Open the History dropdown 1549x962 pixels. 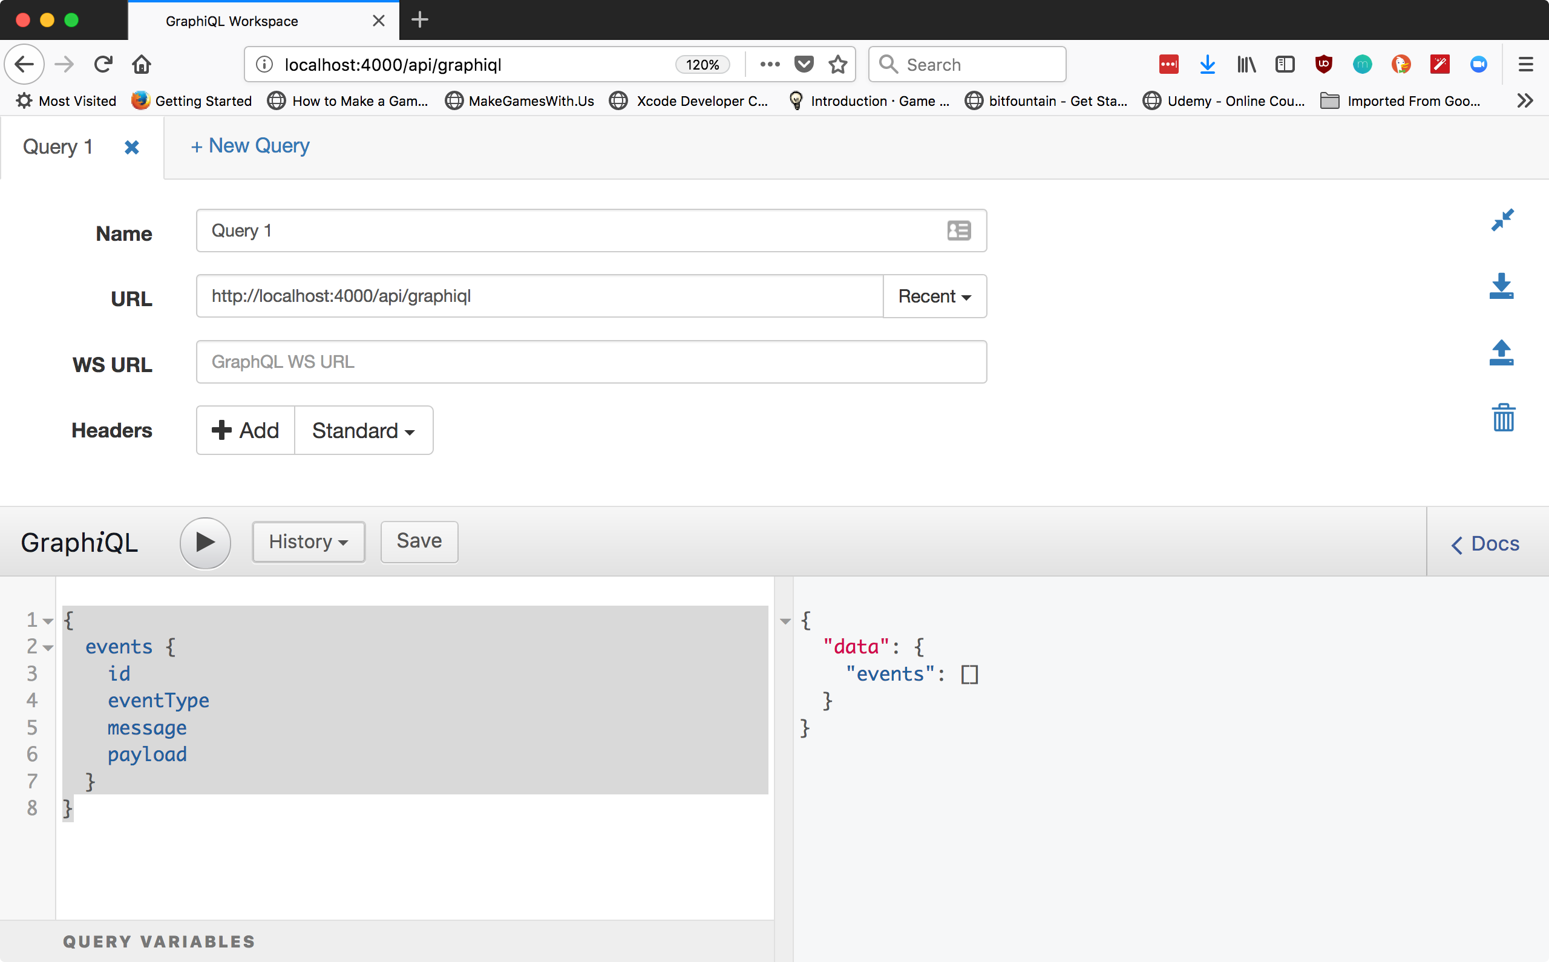pos(309,542)
